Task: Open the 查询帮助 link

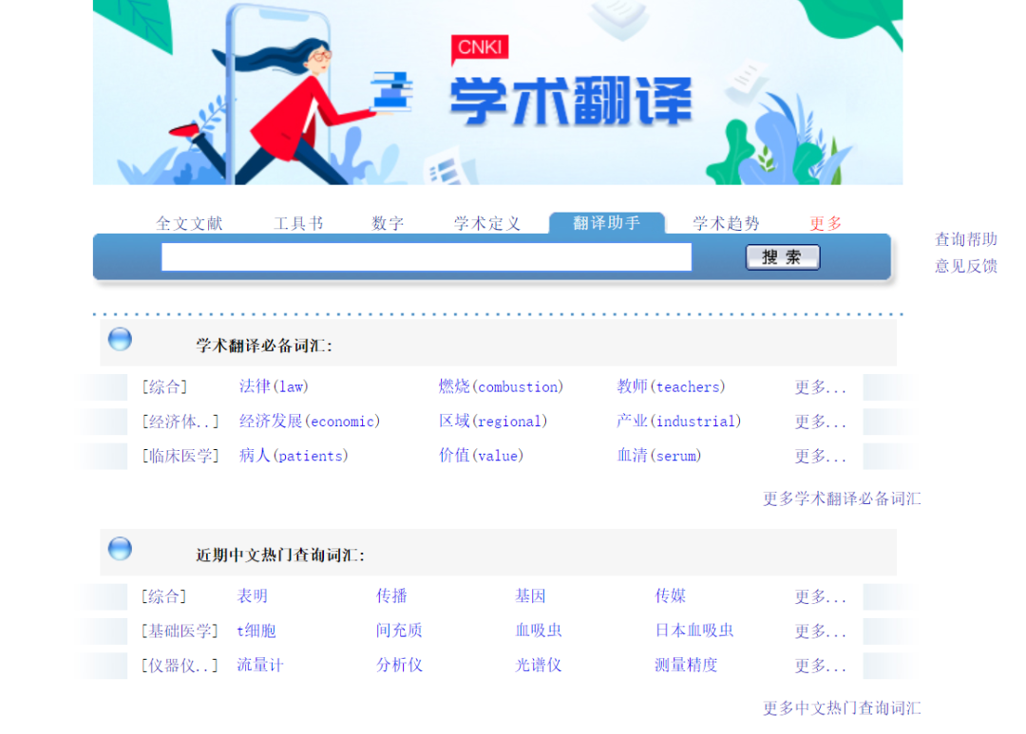Action: (966, 239)
